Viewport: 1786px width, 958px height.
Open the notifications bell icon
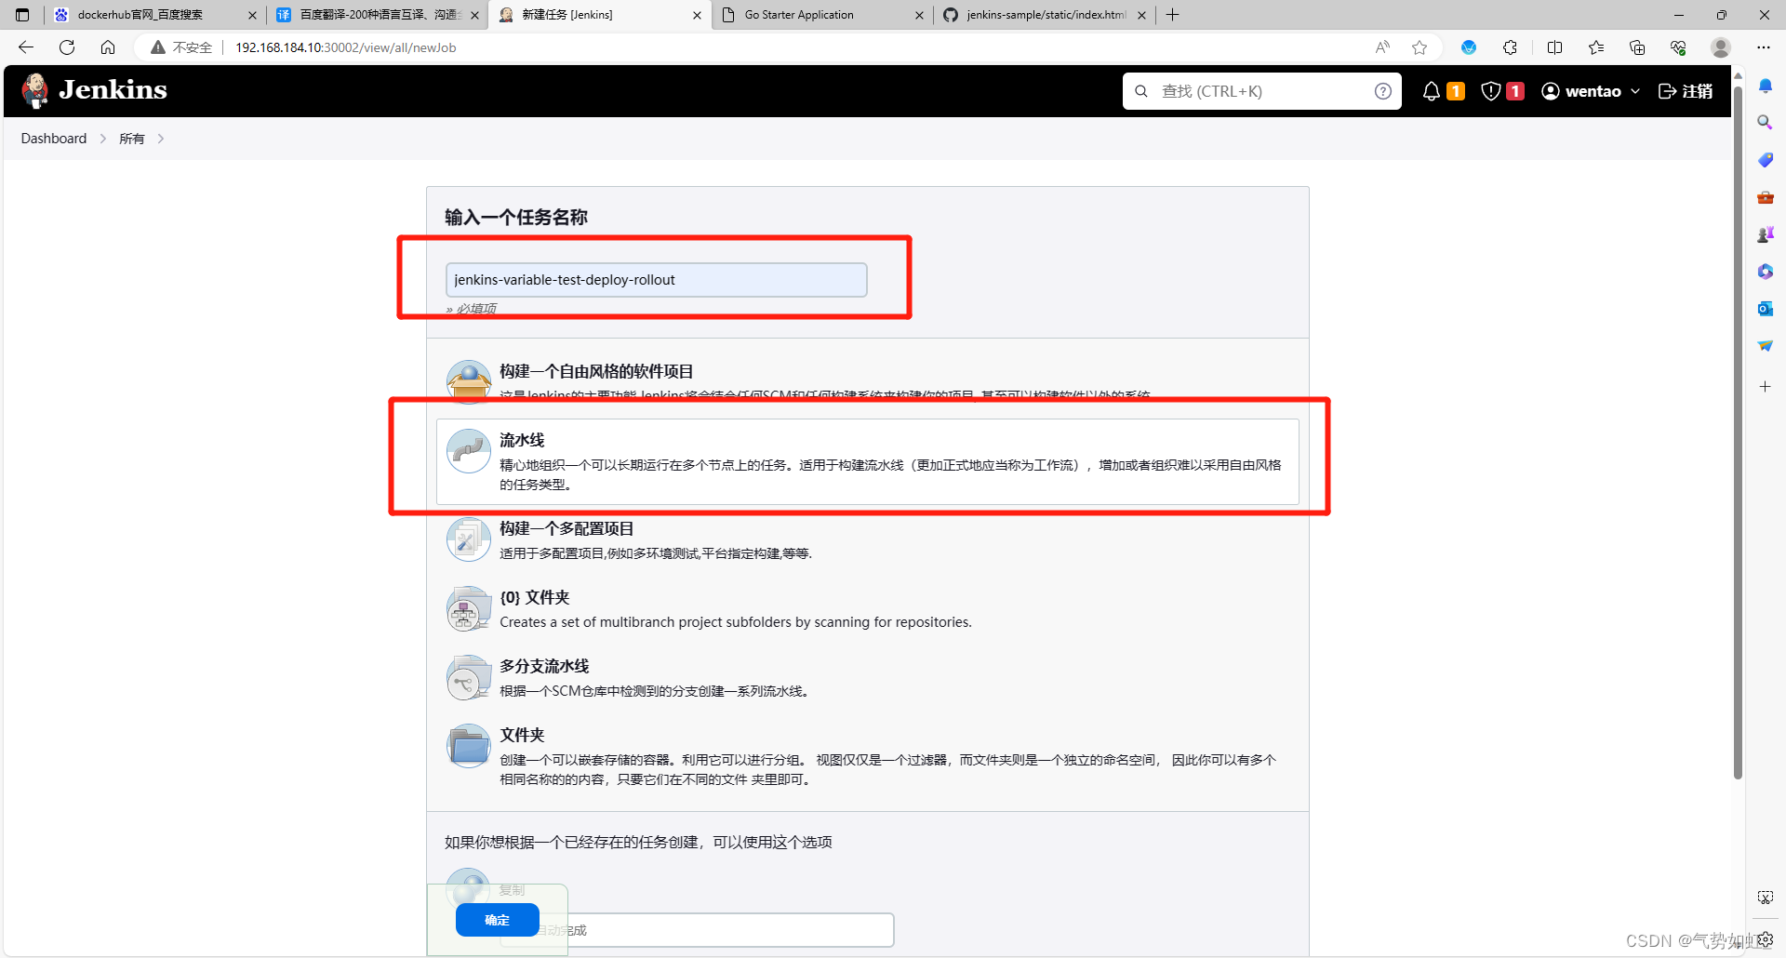click(1432, 91)
